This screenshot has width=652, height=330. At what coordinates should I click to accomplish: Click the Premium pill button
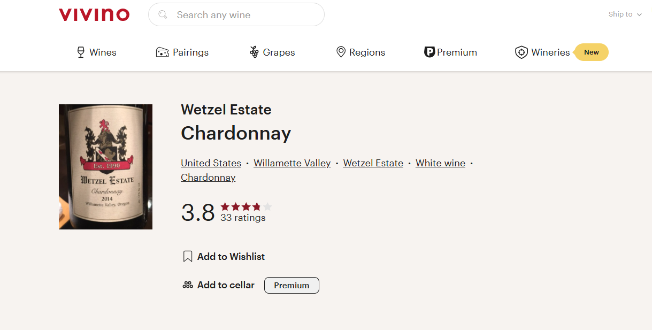pyautogui.click(x=292, y=285)
